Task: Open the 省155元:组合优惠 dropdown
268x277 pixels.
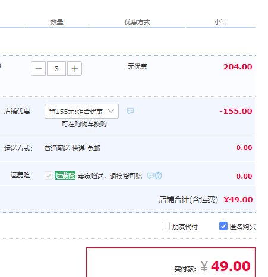Action: click(81, 112)
